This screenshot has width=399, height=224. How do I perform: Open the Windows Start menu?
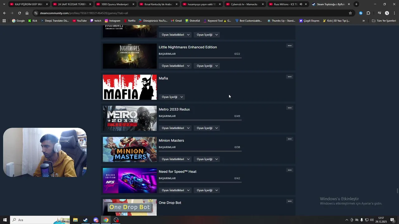coord(5,220)
